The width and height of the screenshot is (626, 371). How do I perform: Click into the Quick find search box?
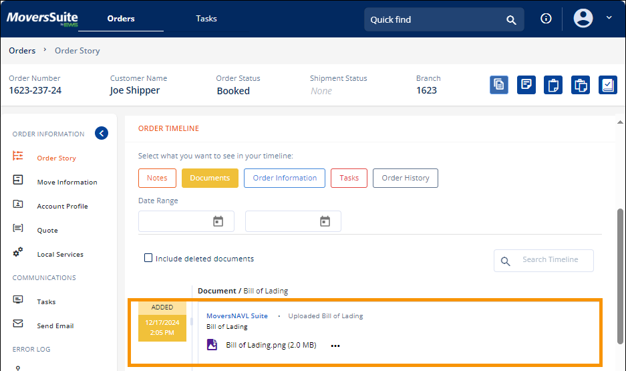tap(444, 19)
